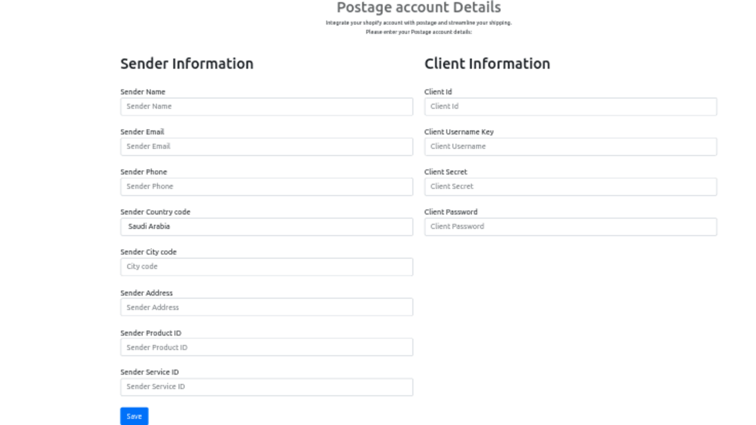Viewport: 756px width, 425px height.
Task: Click the Sender Address label
Action: 146,293
